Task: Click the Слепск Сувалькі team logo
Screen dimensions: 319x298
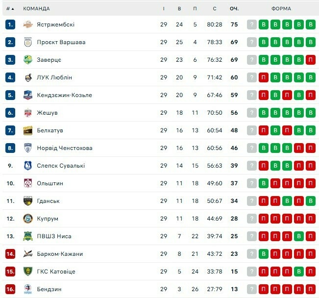Action: 28,166
